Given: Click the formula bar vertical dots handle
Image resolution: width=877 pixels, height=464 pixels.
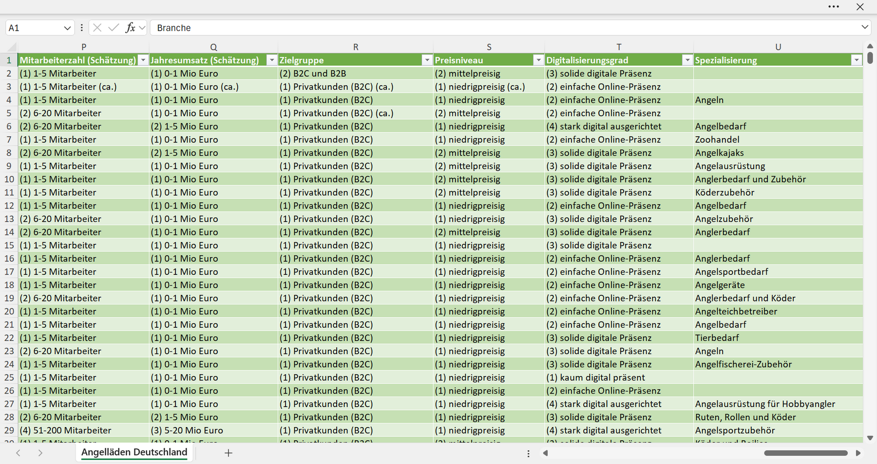Looking at the screenshot, I should [x=81, y=28].
